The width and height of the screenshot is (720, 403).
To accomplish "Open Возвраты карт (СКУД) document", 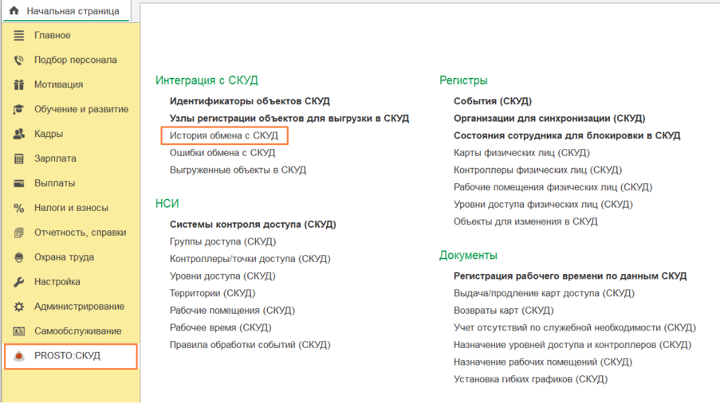I will point(504,310).
